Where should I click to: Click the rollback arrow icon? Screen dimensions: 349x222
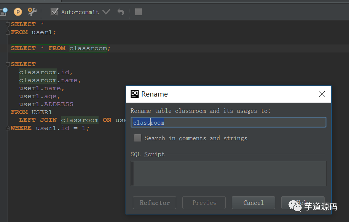point(121,12)
